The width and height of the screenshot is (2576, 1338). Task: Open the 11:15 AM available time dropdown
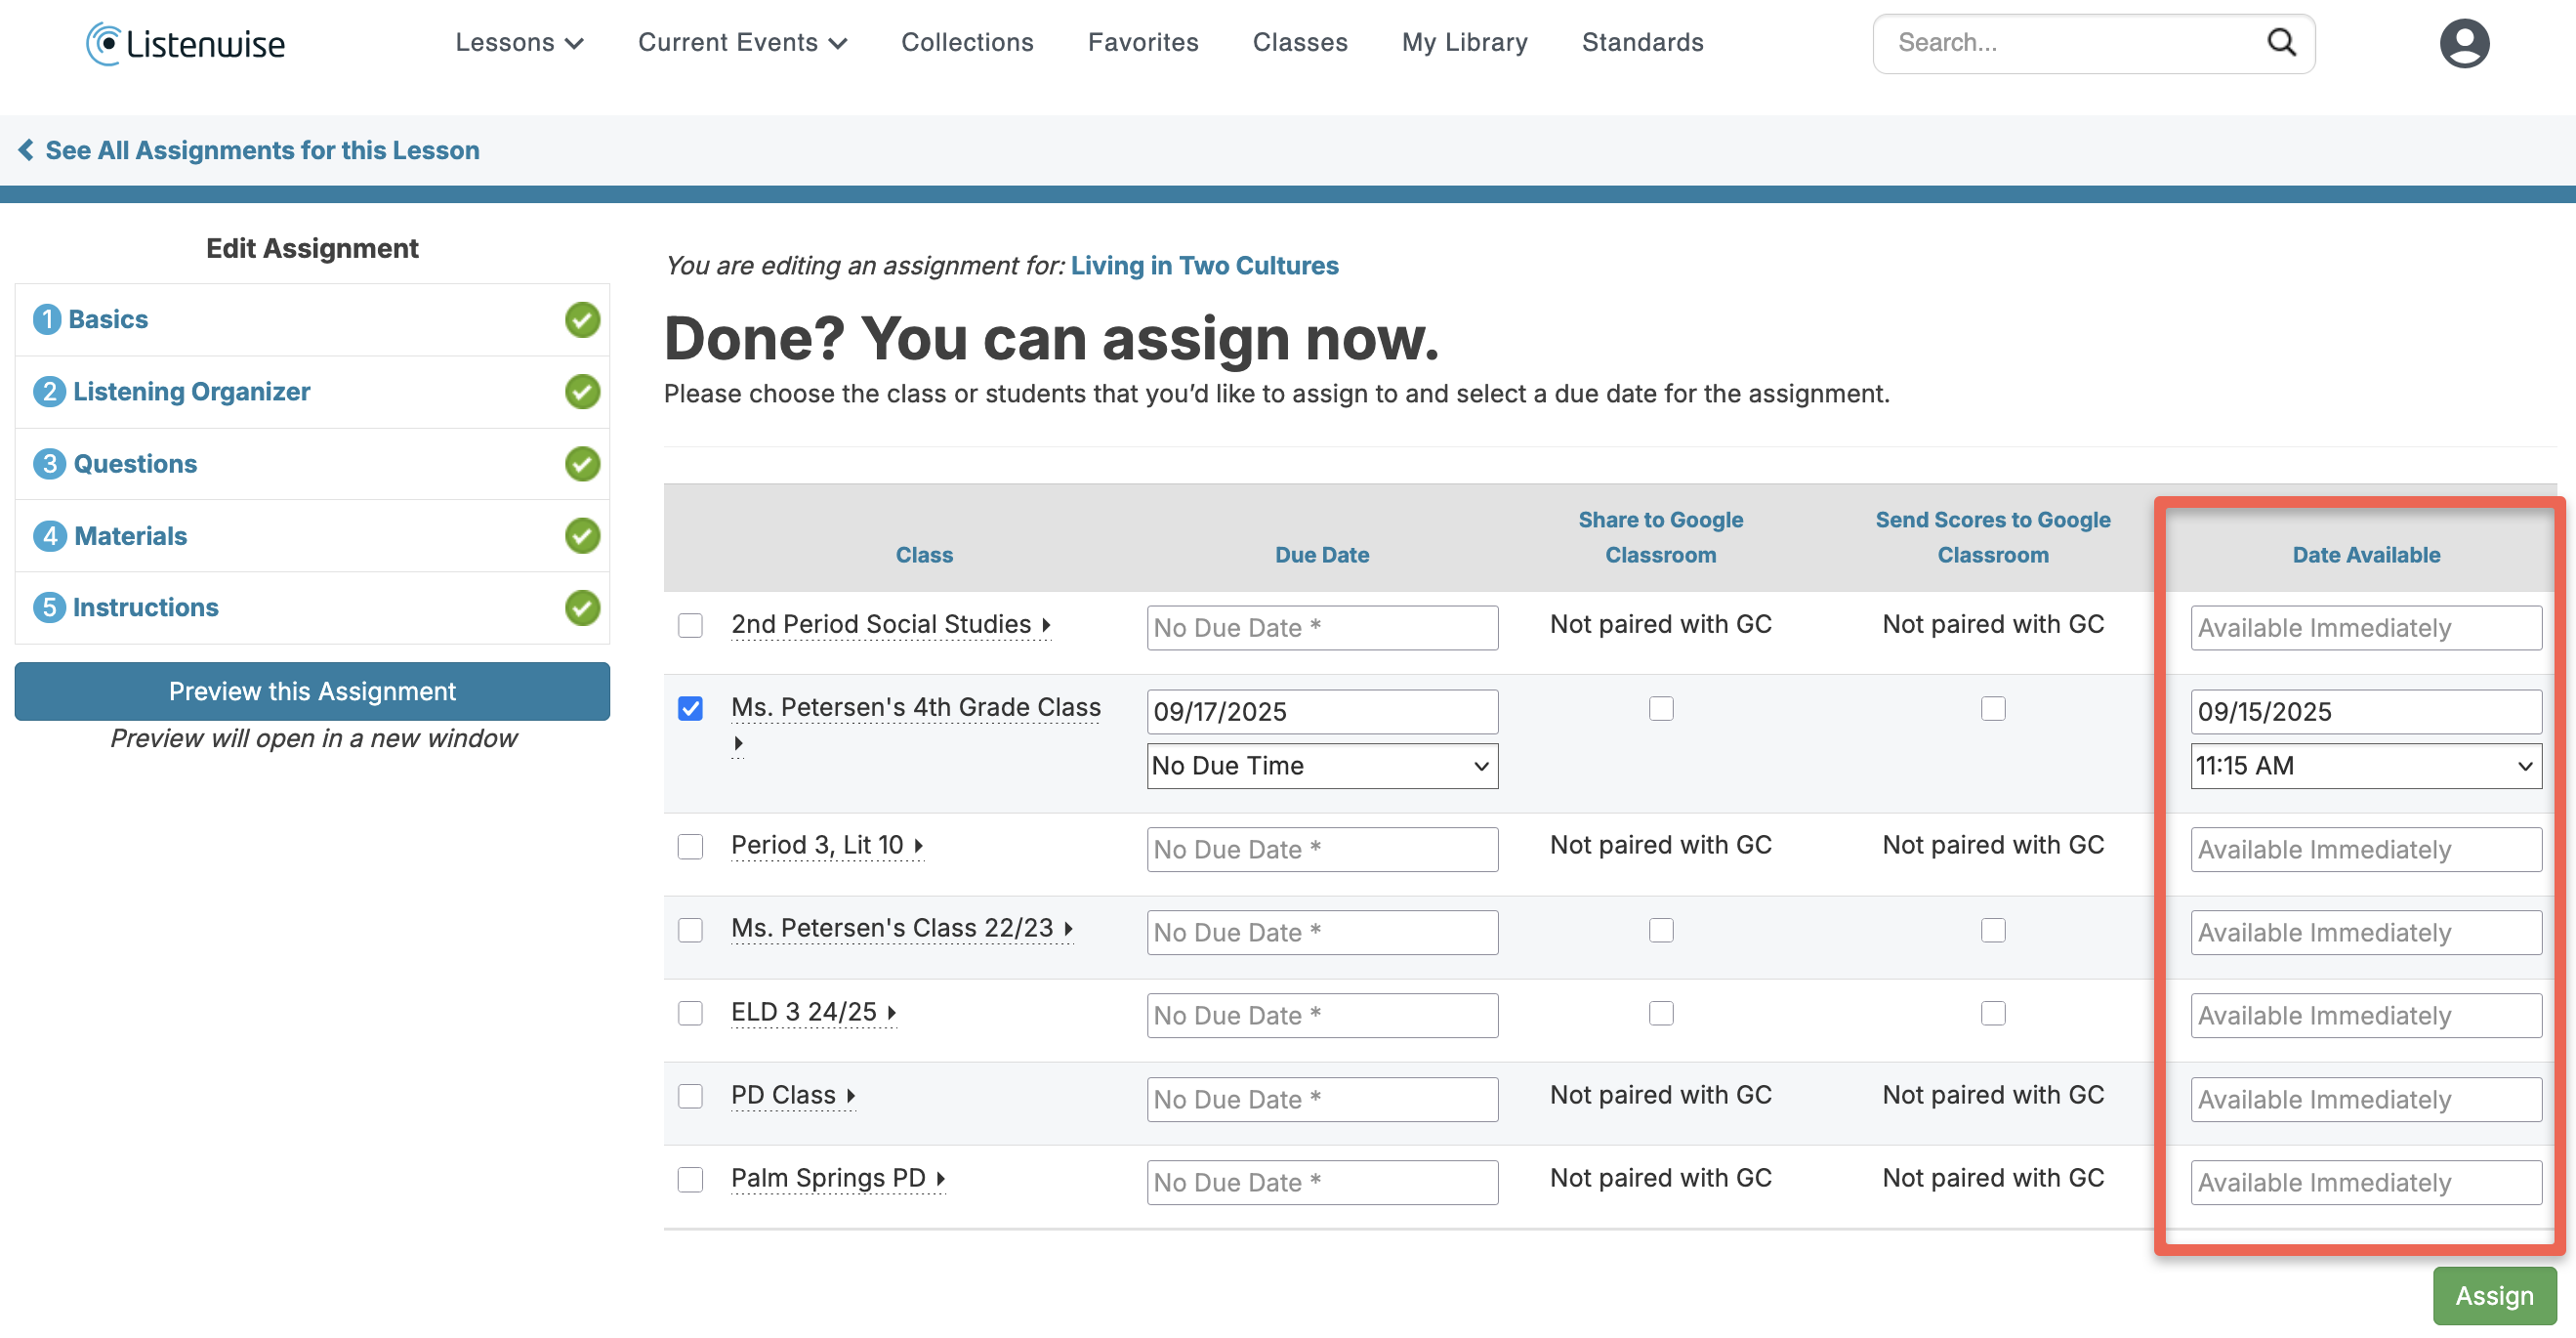click(2366, 766)
